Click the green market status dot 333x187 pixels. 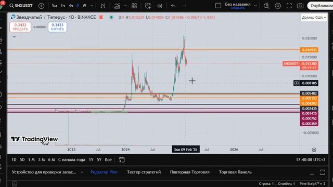point(111,17)
